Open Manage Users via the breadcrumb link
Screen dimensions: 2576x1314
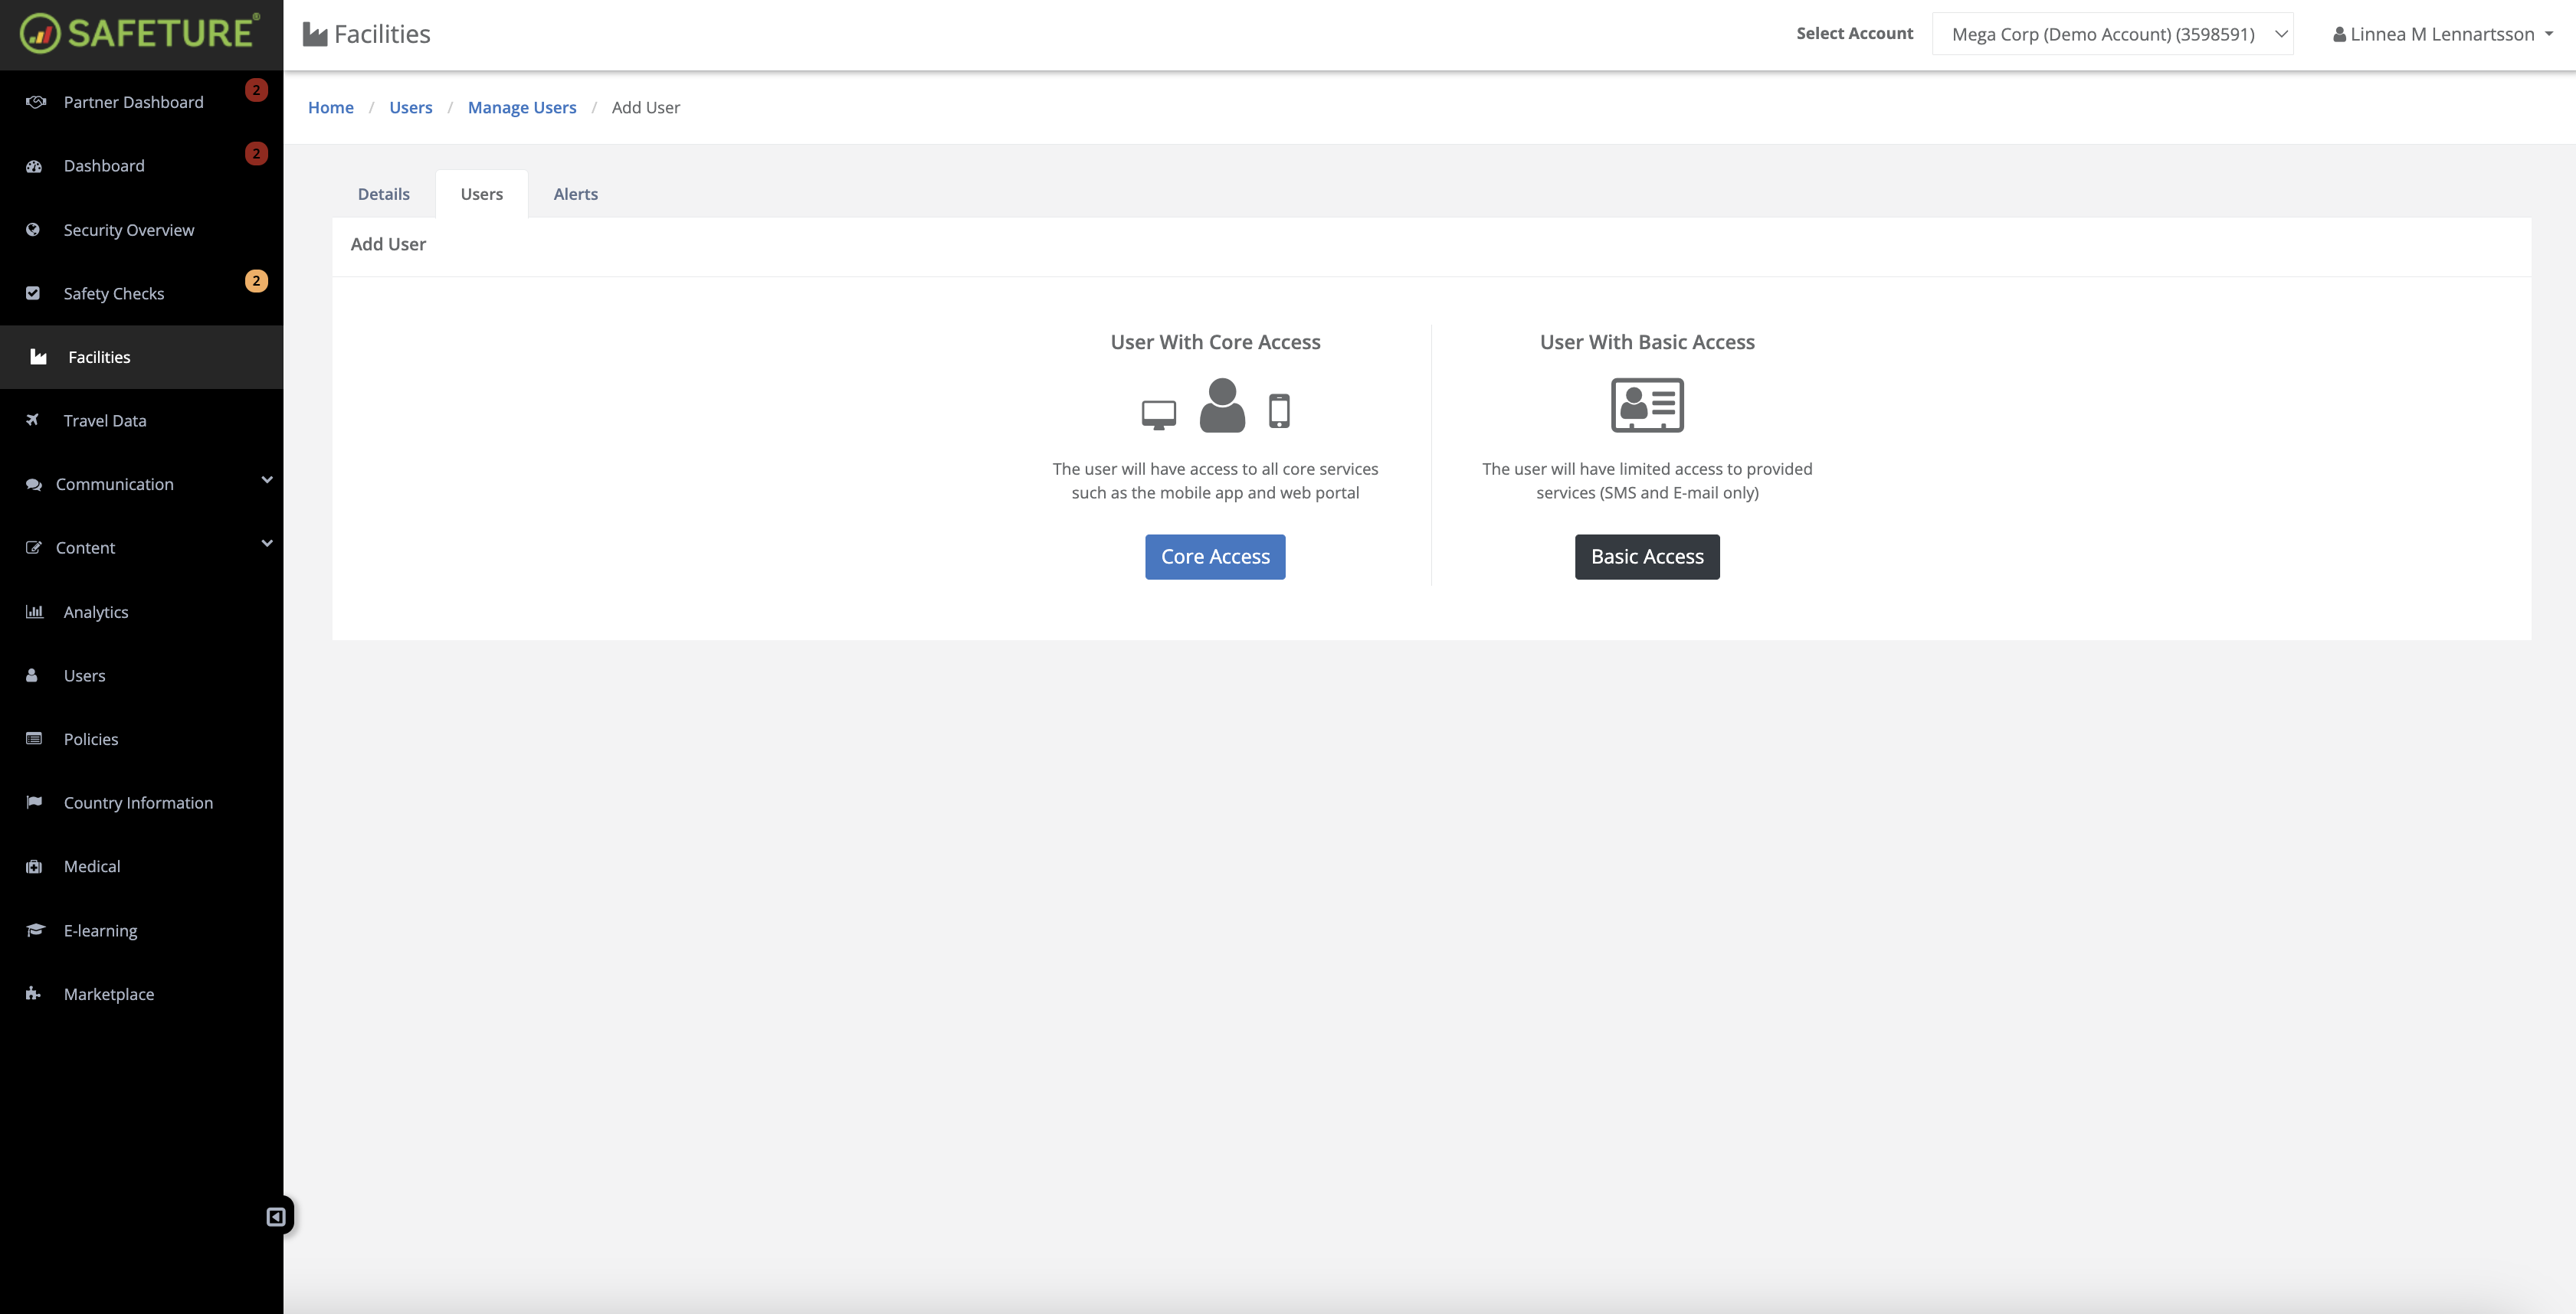point(521,107)
